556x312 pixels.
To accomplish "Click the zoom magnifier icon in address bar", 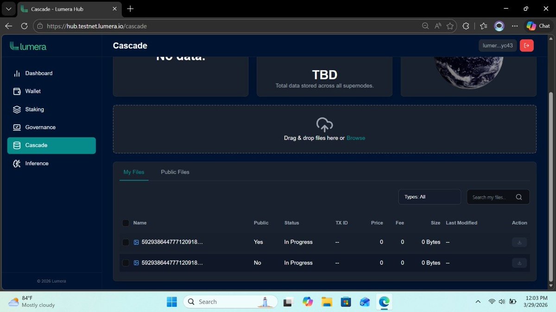I will [x=425, y=26].
